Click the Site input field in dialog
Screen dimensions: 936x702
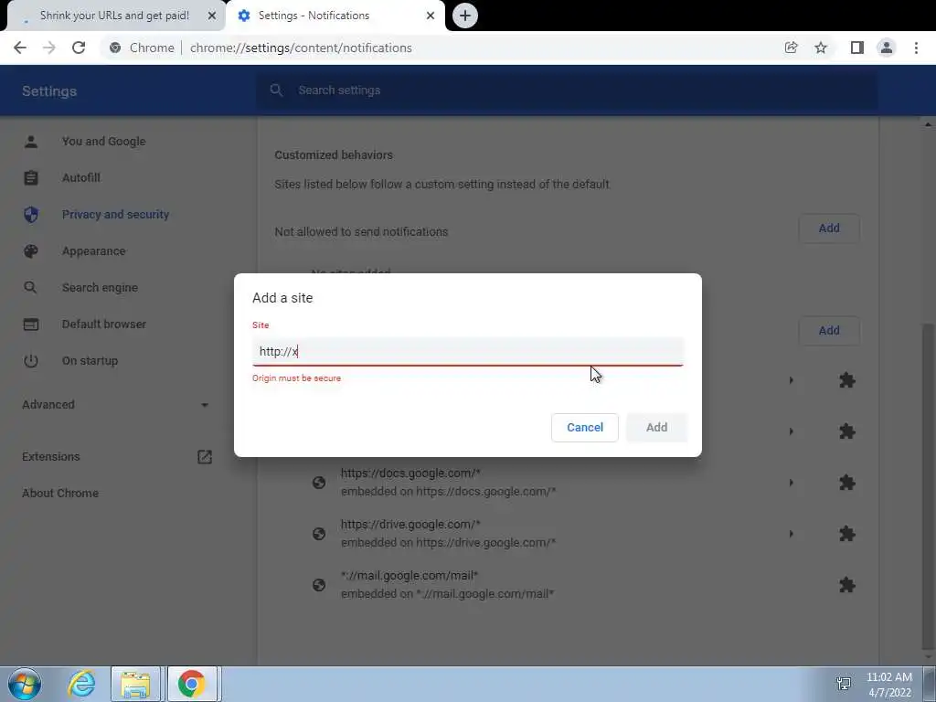[467, 351]
